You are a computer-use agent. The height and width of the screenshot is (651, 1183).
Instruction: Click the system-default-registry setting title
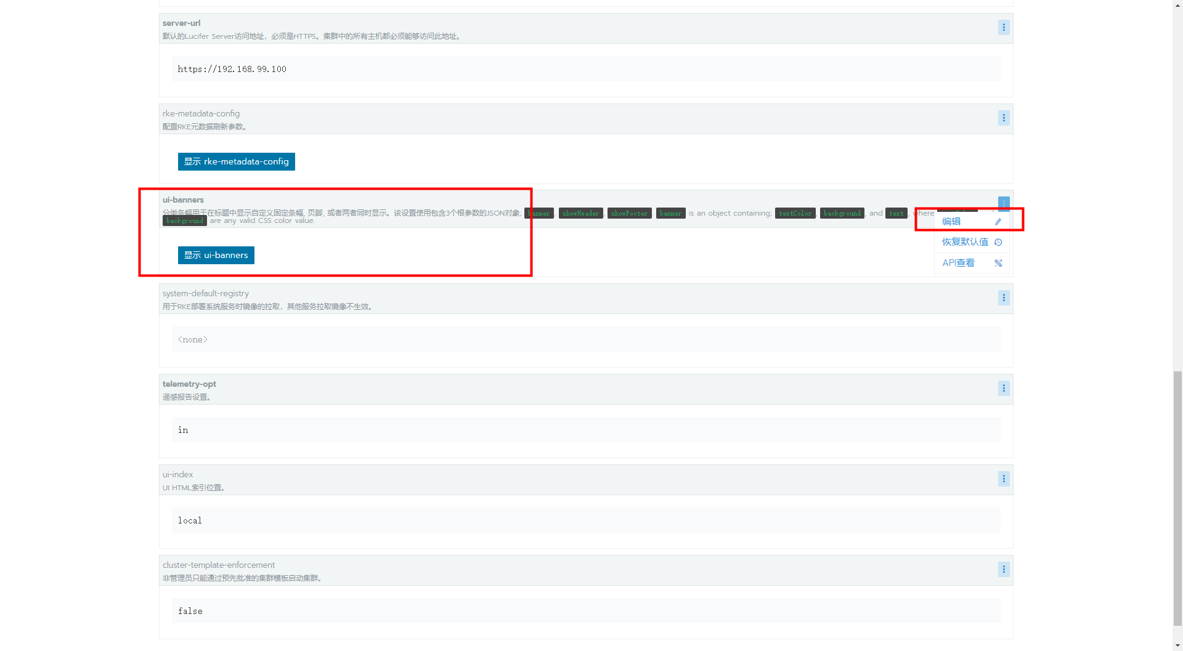coord(206,293)
